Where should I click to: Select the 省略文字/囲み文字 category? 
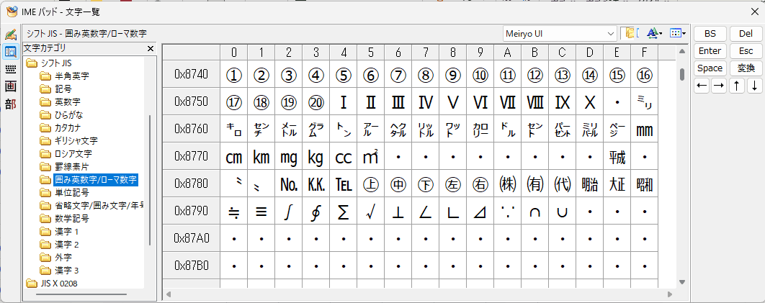[91, 206]
